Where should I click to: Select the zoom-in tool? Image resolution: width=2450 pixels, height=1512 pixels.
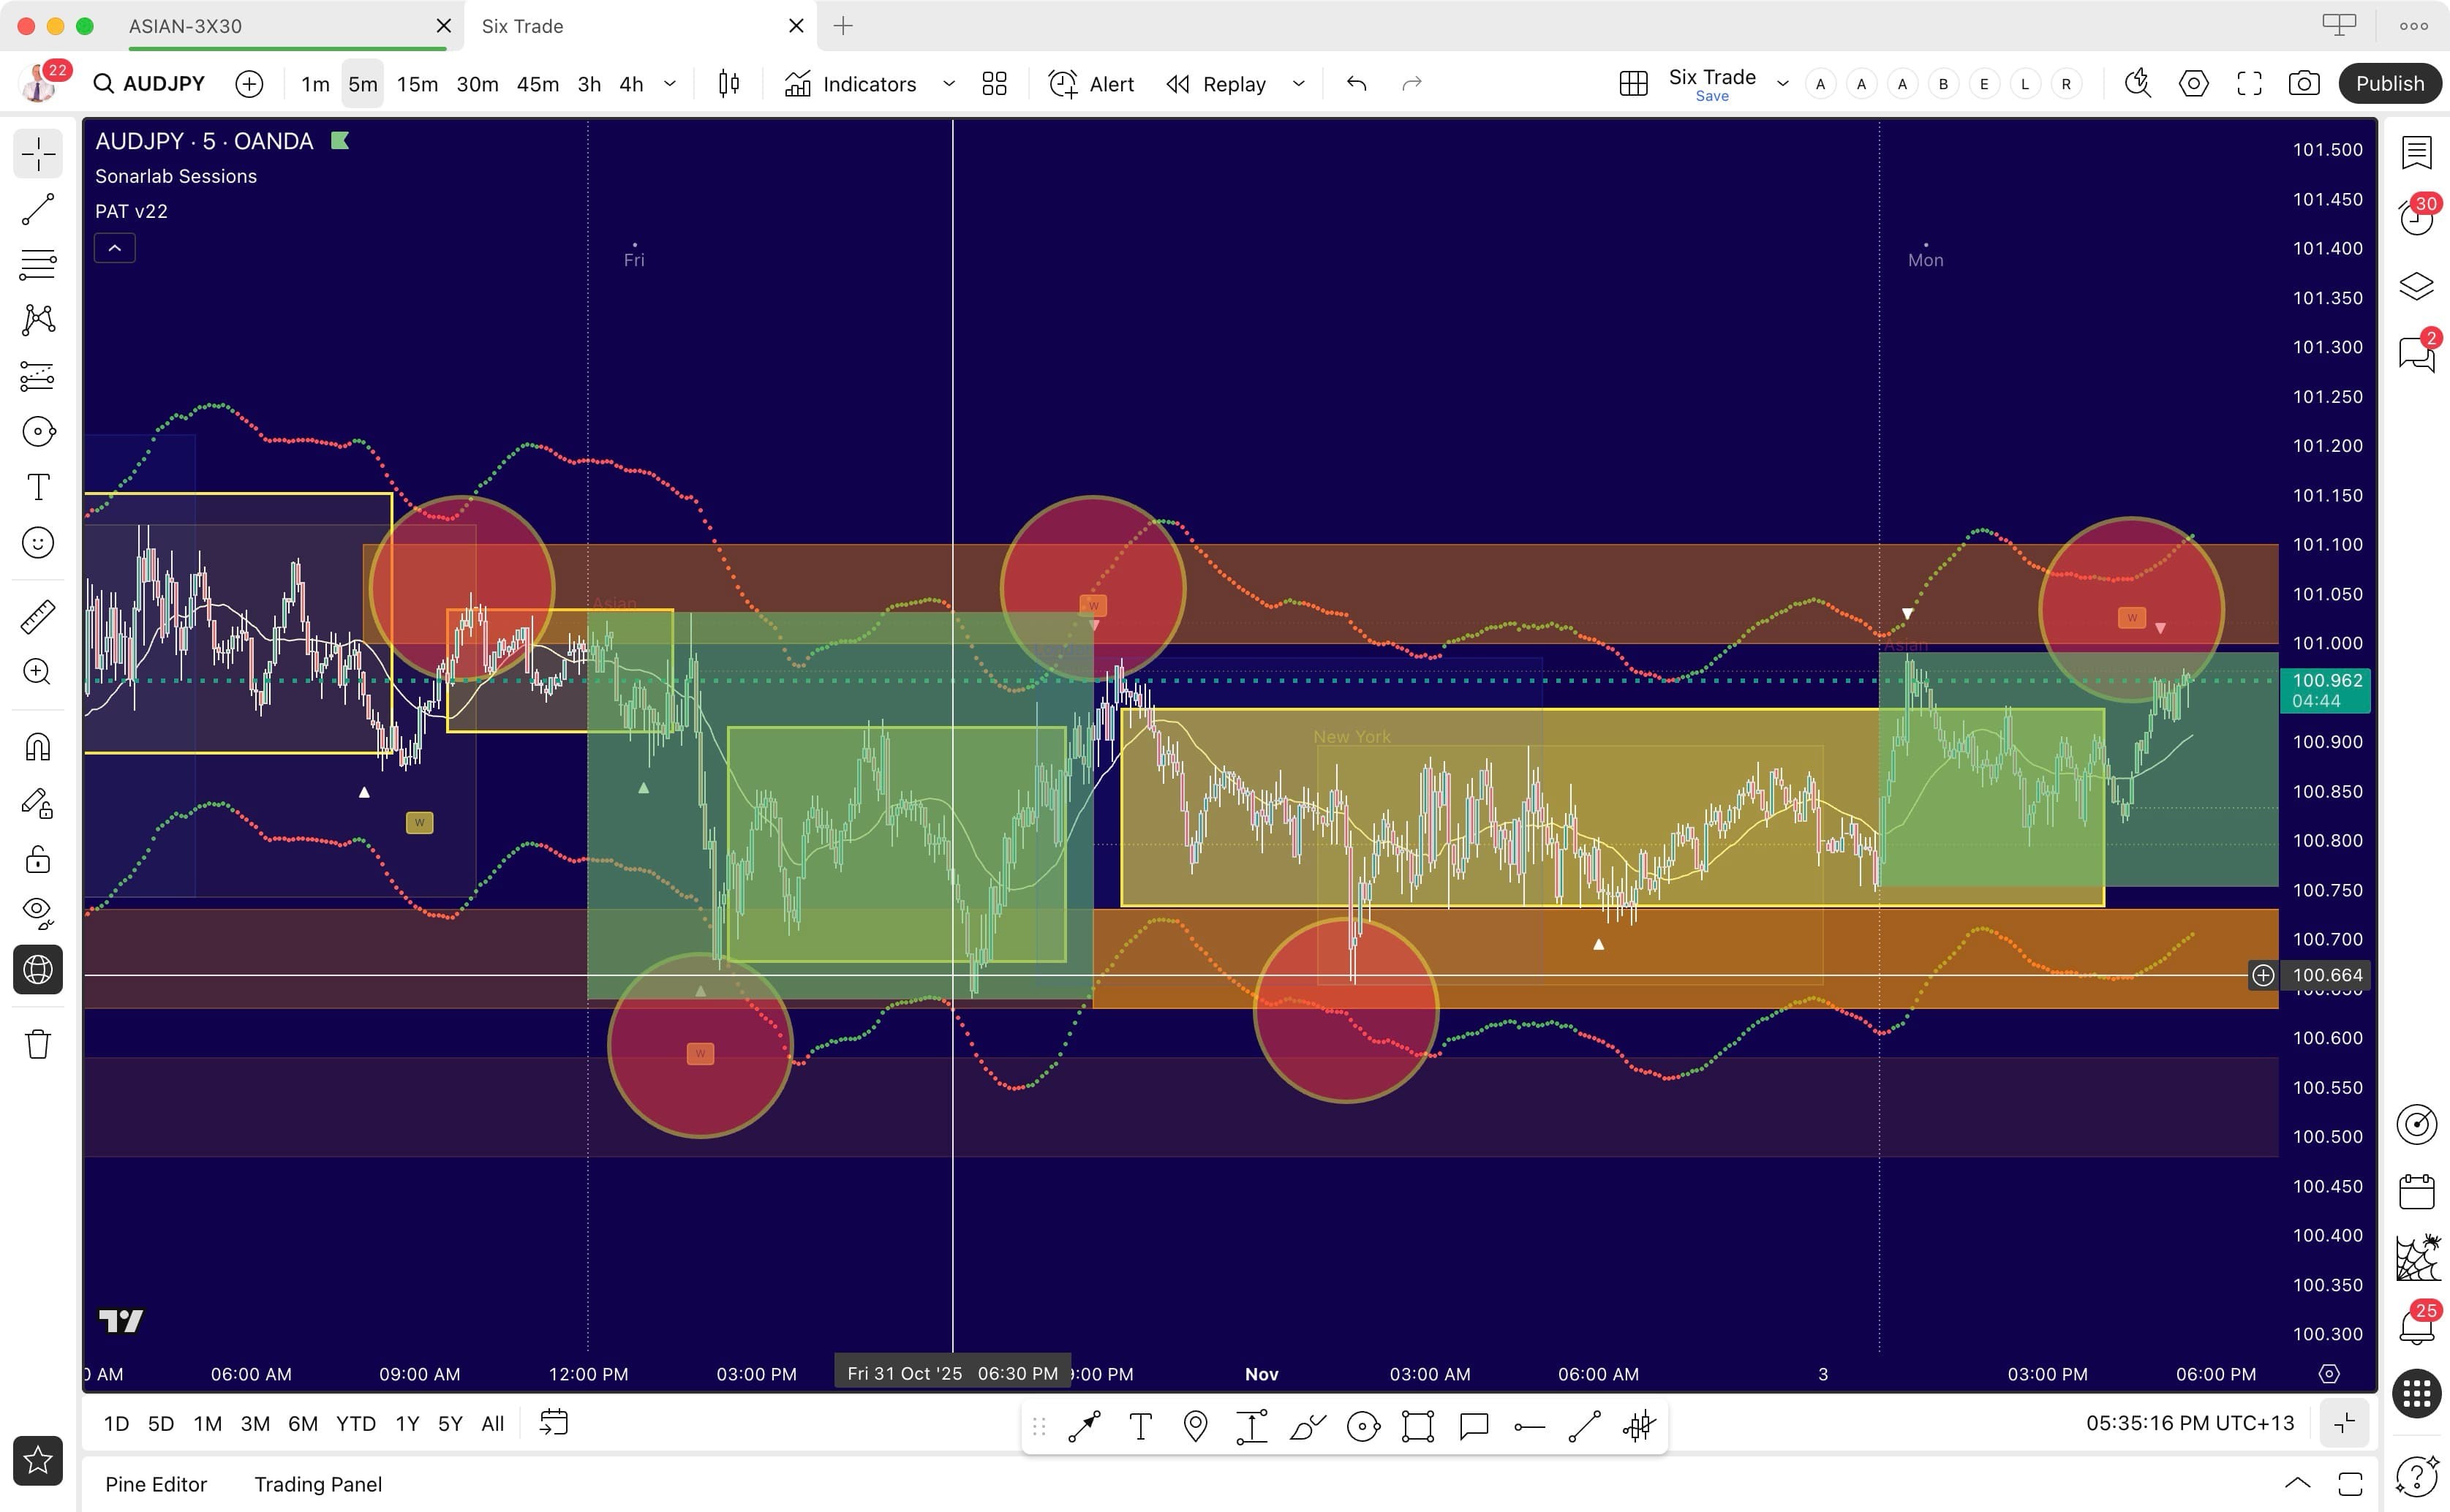pos(38,671)
